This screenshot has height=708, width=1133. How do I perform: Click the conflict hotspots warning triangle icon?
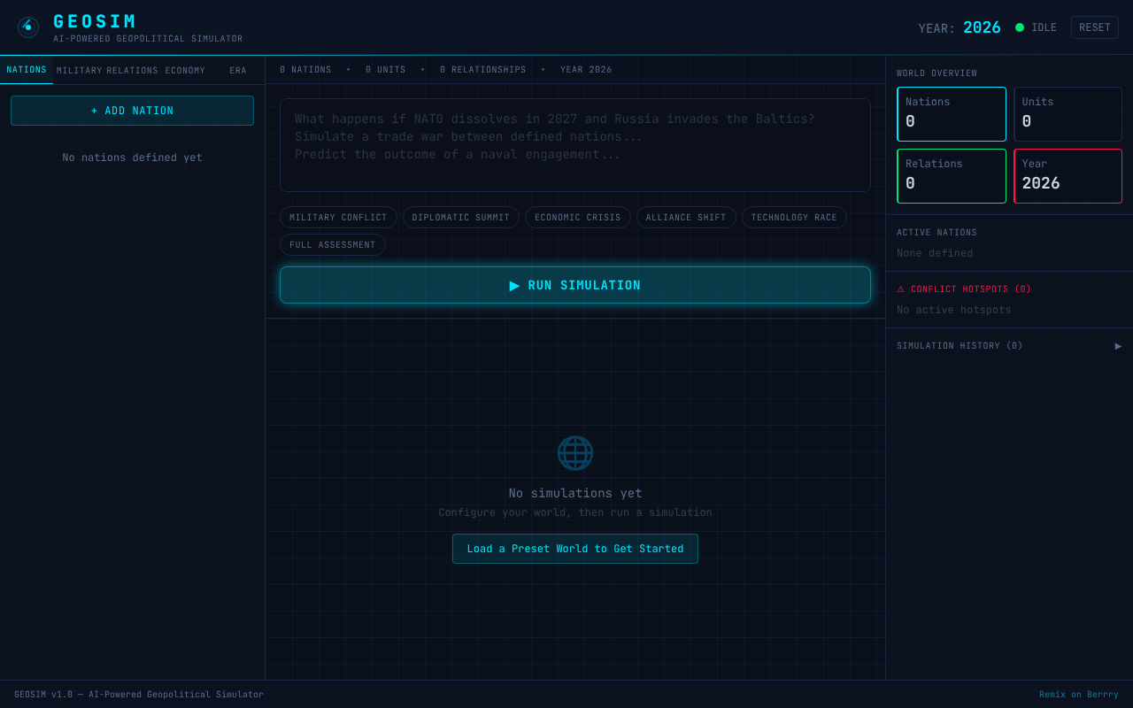tap(900, 288)
